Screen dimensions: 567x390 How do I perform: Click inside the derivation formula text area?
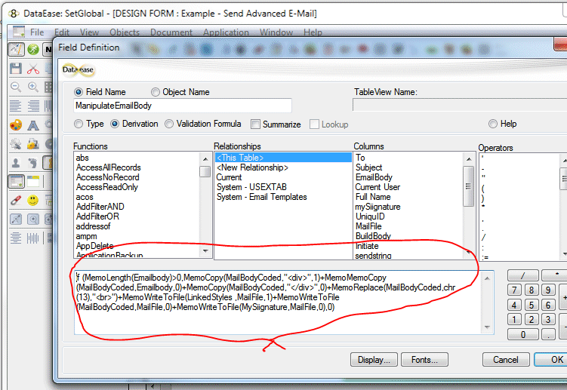click(277, 302)
